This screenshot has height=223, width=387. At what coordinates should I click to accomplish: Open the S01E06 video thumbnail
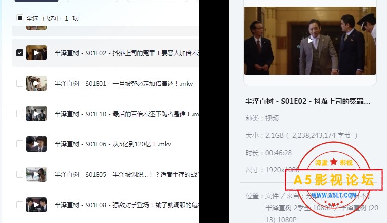[x=36, y=144]
